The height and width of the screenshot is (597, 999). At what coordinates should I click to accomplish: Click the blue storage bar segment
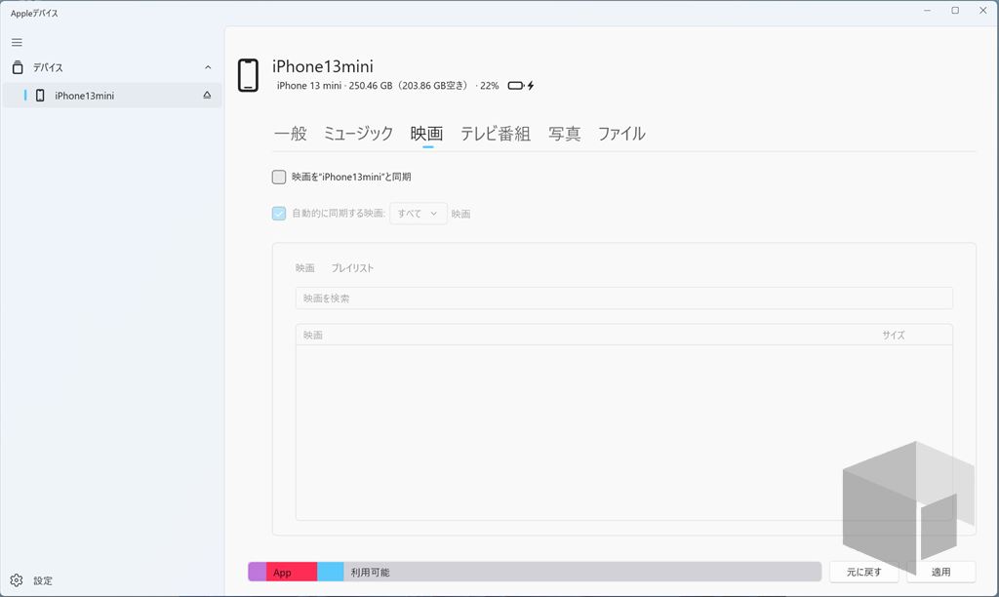click(331, 572)
